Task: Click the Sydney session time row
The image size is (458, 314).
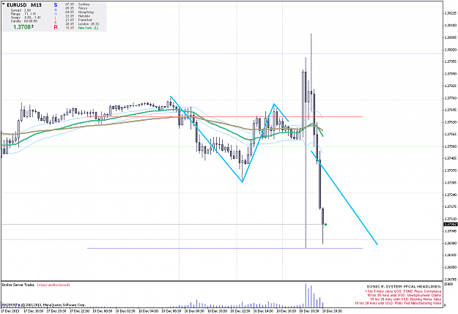Action: coord(77,4)
